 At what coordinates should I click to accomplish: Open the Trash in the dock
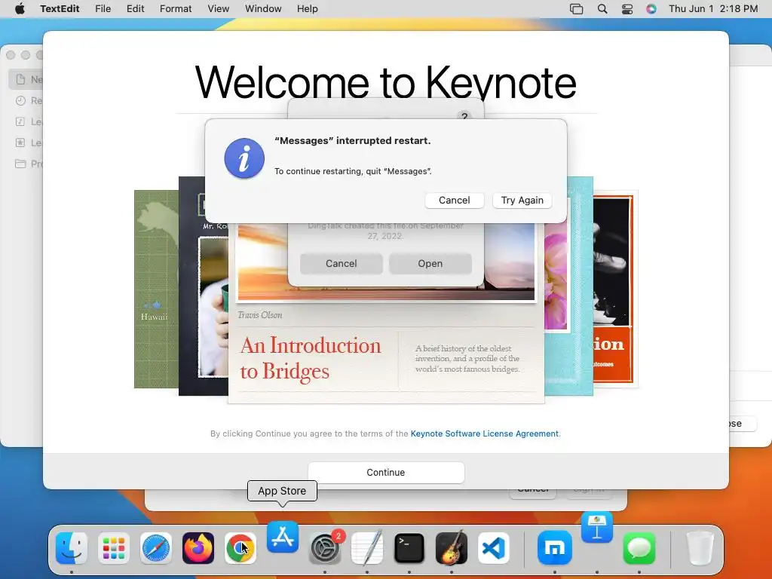700,548
